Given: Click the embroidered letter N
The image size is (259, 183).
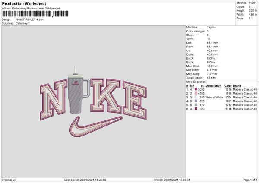Looking at the screenshot, I should [53, 99].
